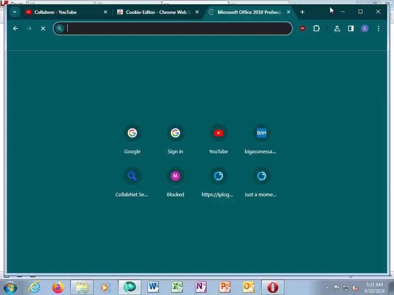Launch Internet Explorer from taskbar
The height and width of the screenshot is (295, 394).
34,287
